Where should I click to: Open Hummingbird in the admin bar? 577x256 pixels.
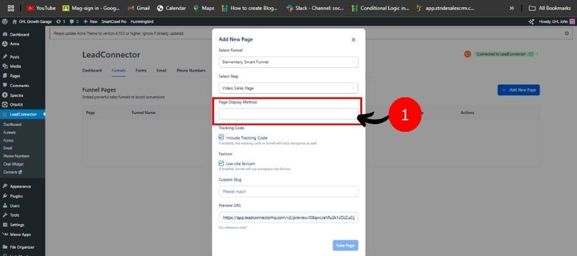[142, 22]
